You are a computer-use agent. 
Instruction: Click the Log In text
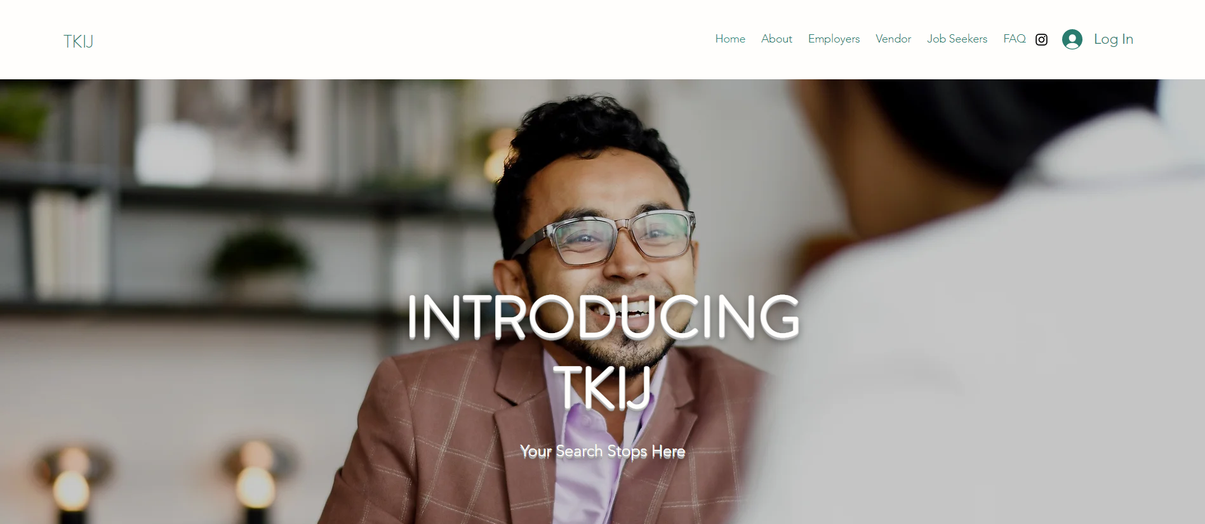(x=1113, y=39)
